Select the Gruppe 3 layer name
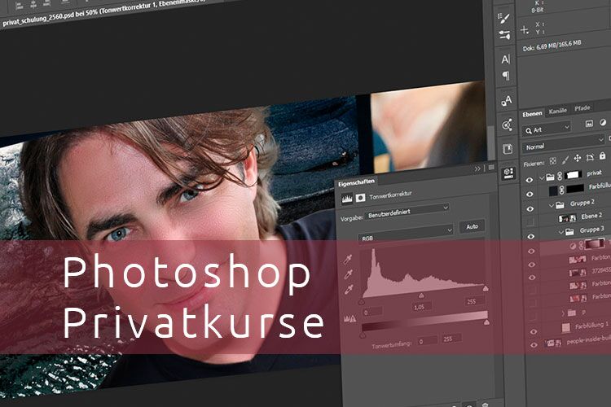Screen dimensions: 611x407 pos(591,230)
